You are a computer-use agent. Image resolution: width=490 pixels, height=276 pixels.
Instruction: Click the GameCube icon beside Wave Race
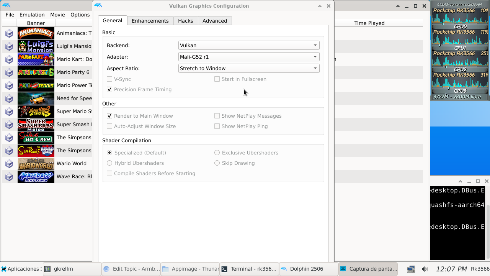[9, 177]
